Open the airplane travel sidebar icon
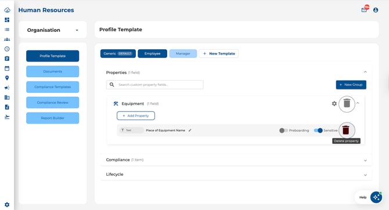This screenshot has height=210, width=389. (7, 117)
